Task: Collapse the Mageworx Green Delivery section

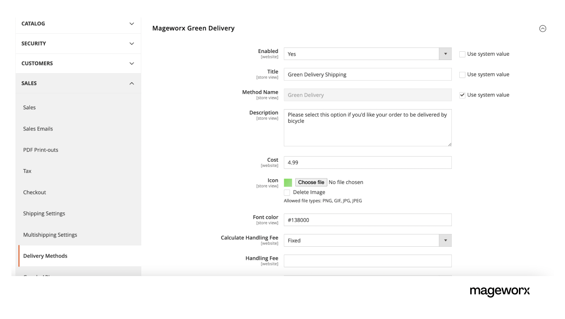Action: pos(543,28)
